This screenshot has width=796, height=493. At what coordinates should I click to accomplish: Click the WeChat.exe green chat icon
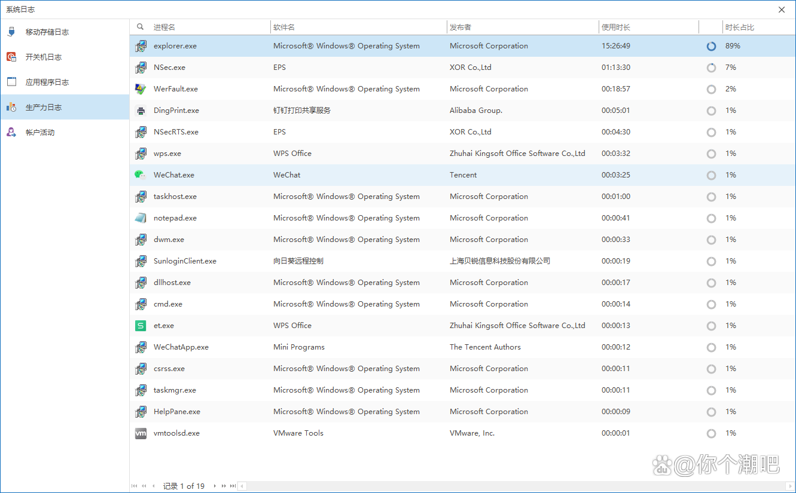click(141, 175)
